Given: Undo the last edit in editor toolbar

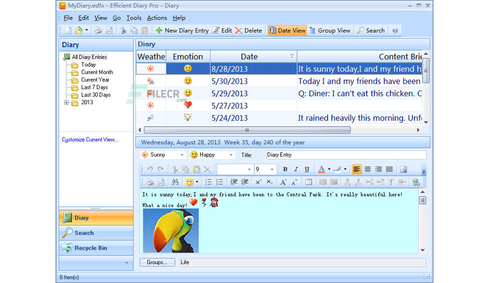Looking at the screenshot, I should click(x=150, y=169).
